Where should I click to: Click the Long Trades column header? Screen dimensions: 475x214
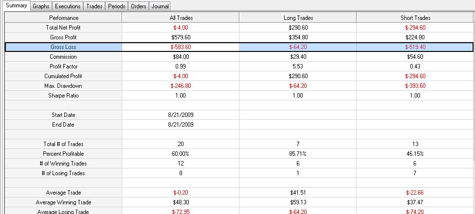coord(298,18)
